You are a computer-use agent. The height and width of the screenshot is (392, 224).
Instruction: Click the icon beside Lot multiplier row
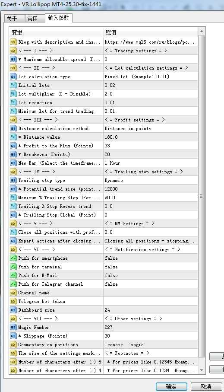(13, 94)
